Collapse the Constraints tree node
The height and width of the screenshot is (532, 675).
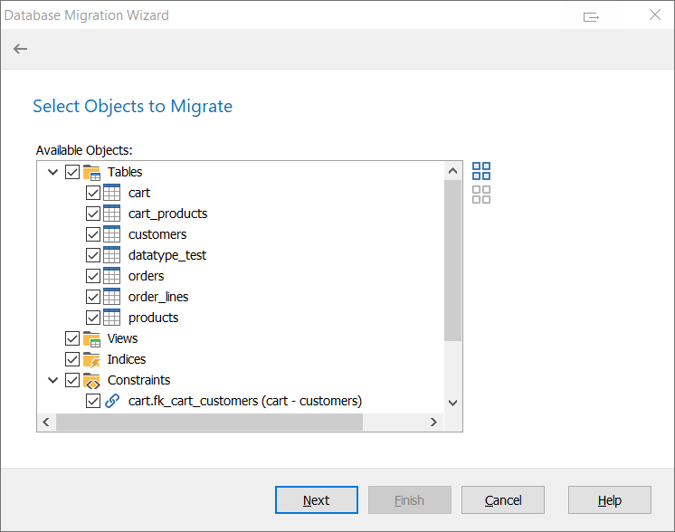(52, 380)
